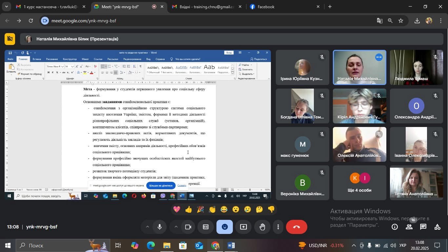This screenshot has height=252, width=448.
Task: Toggle camera in Meet controls
Action: [188, 227]
